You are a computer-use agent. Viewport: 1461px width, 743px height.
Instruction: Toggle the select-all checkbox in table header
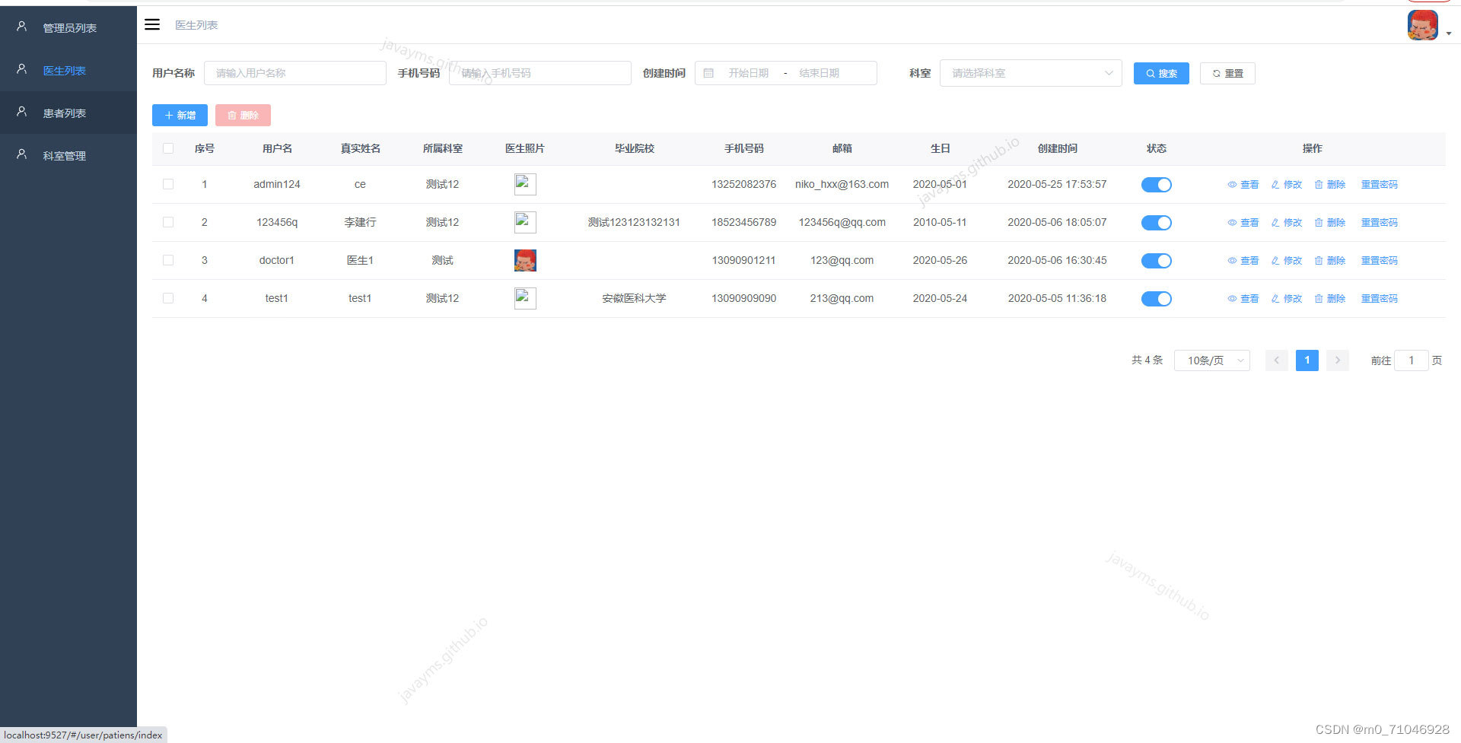168,148
